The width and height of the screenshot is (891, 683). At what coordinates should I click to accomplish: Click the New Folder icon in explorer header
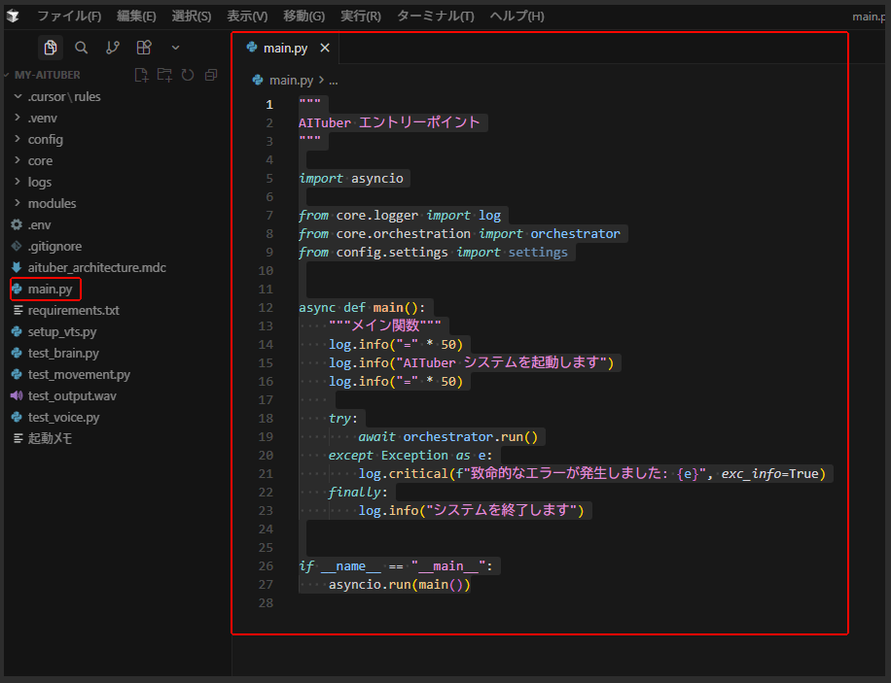coord(164,75)
